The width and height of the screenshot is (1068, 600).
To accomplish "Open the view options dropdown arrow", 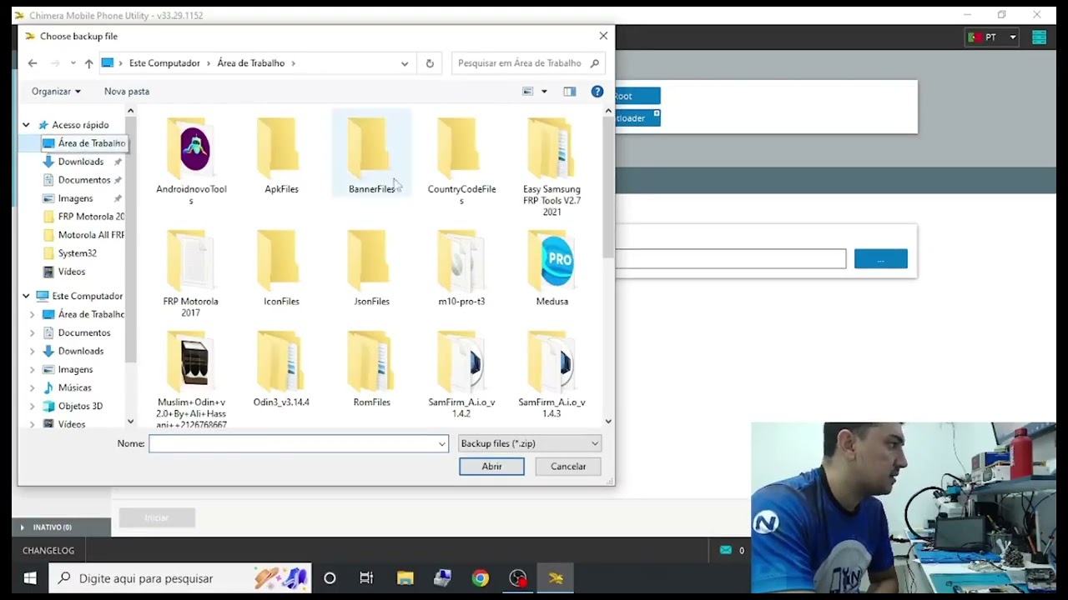I will pyautogui.click(x=544, y=92).
